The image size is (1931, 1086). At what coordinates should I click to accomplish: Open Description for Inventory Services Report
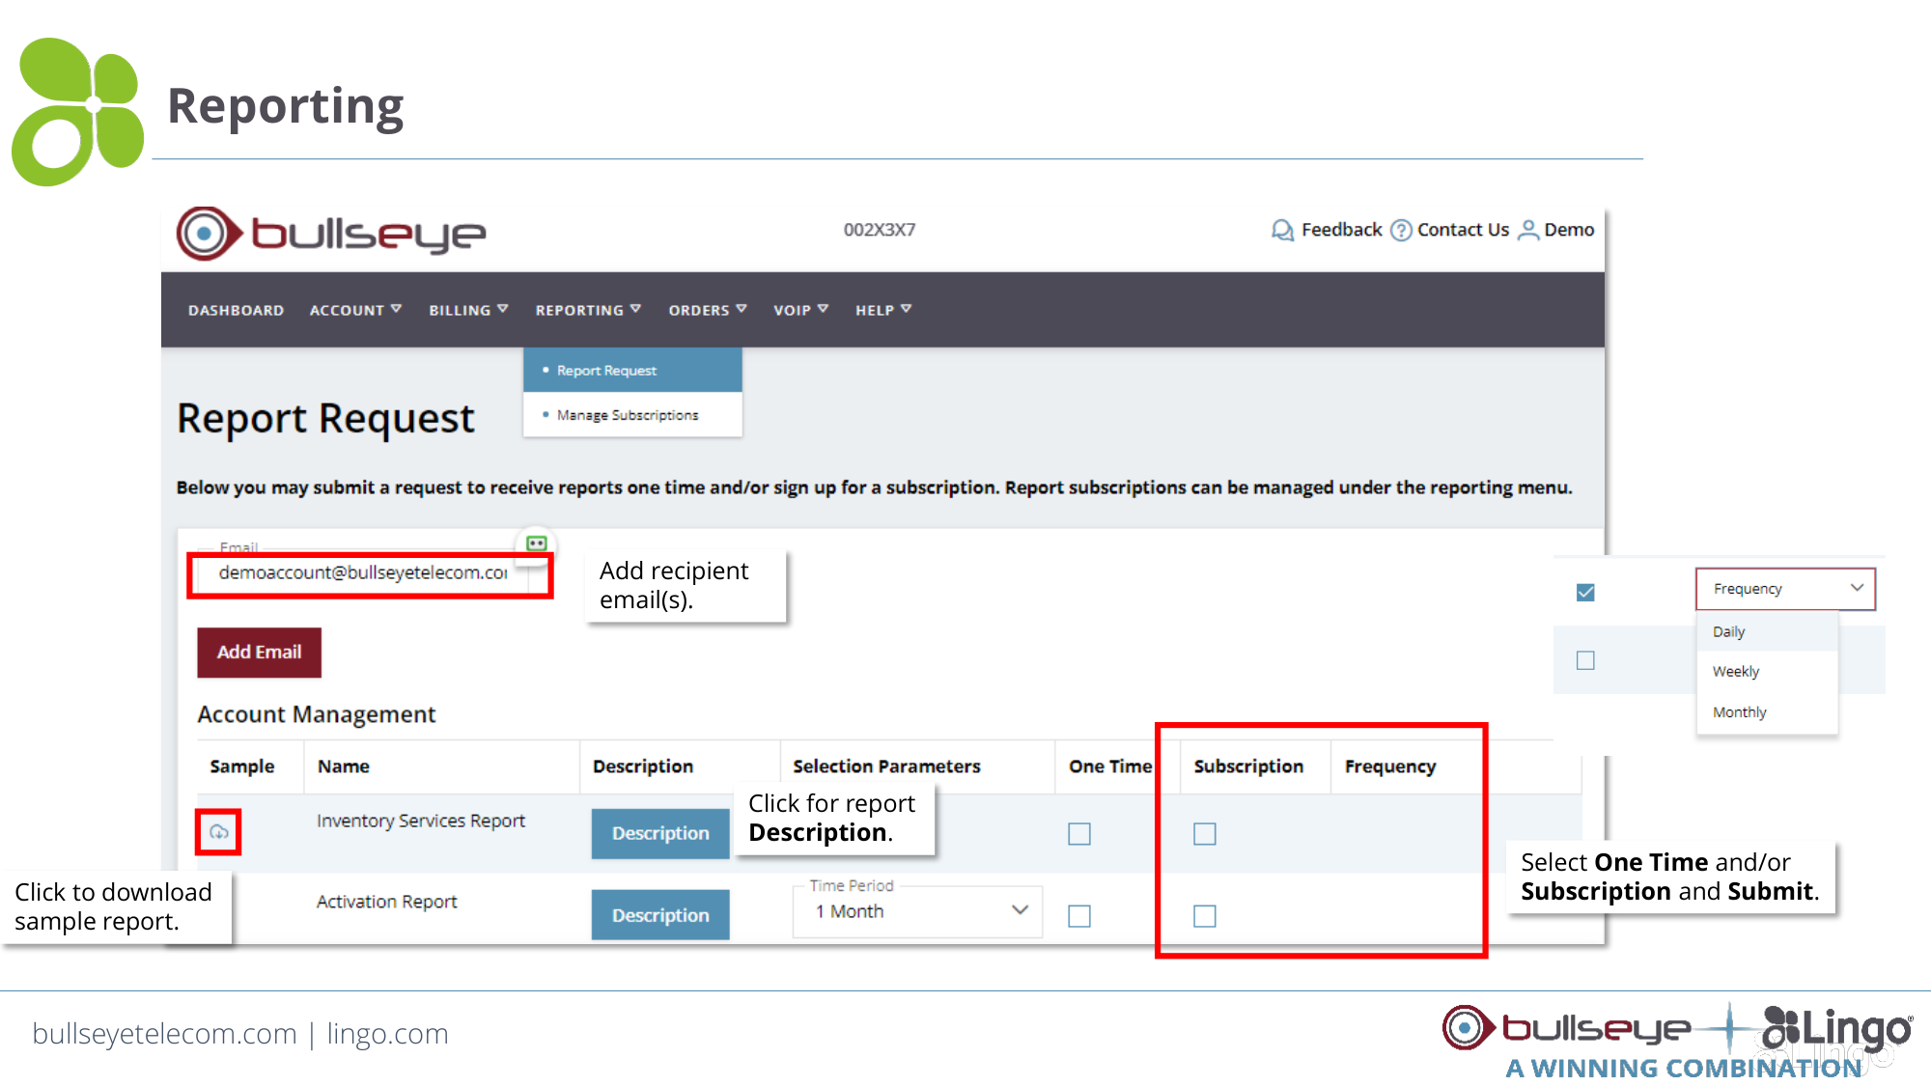[660, 833]
